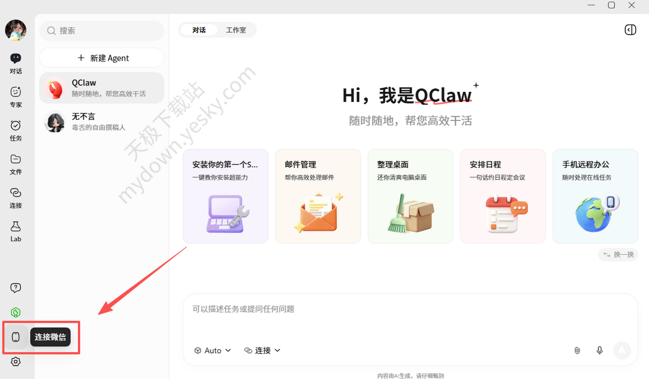649x379 pixels.
Task: Click 帮你高效处理邮件 card subtitle
Action: [309, 177]
